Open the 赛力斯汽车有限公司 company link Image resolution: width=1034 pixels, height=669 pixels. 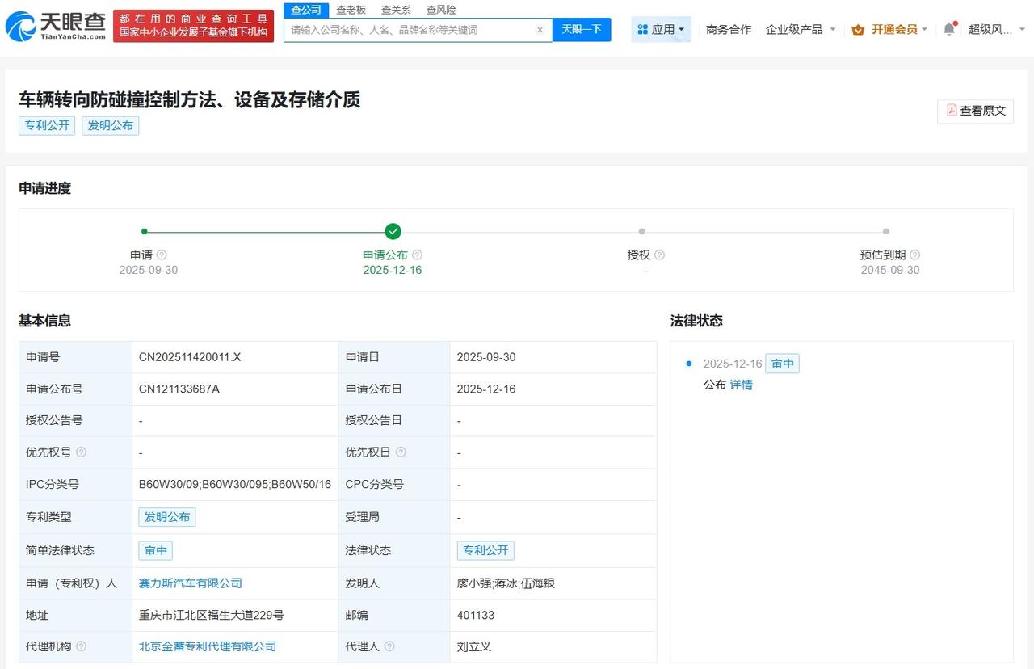tap(190, 583)
